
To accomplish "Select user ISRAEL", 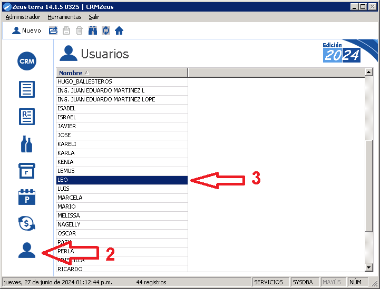I will coord(122,117).
